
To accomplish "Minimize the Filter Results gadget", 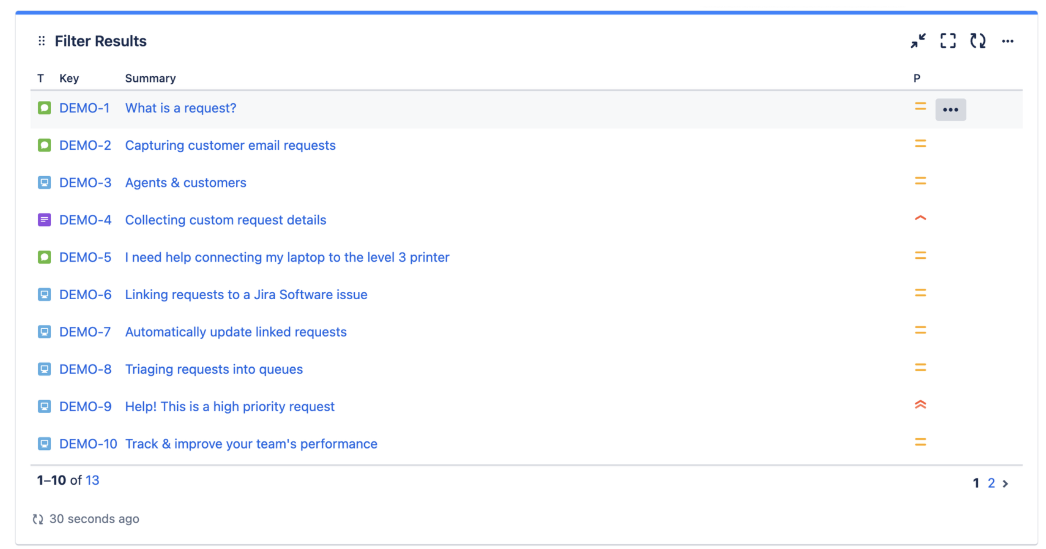I will click(918, 41).
